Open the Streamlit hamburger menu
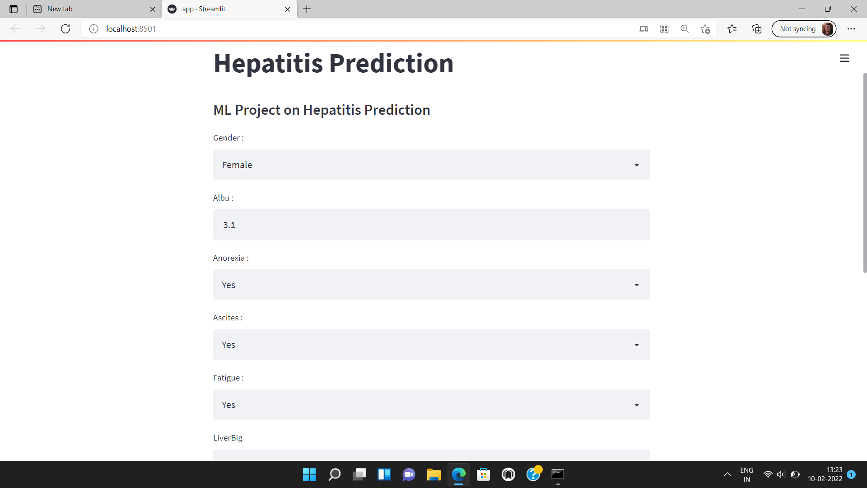The image size is (867, 488). point(844,58)
